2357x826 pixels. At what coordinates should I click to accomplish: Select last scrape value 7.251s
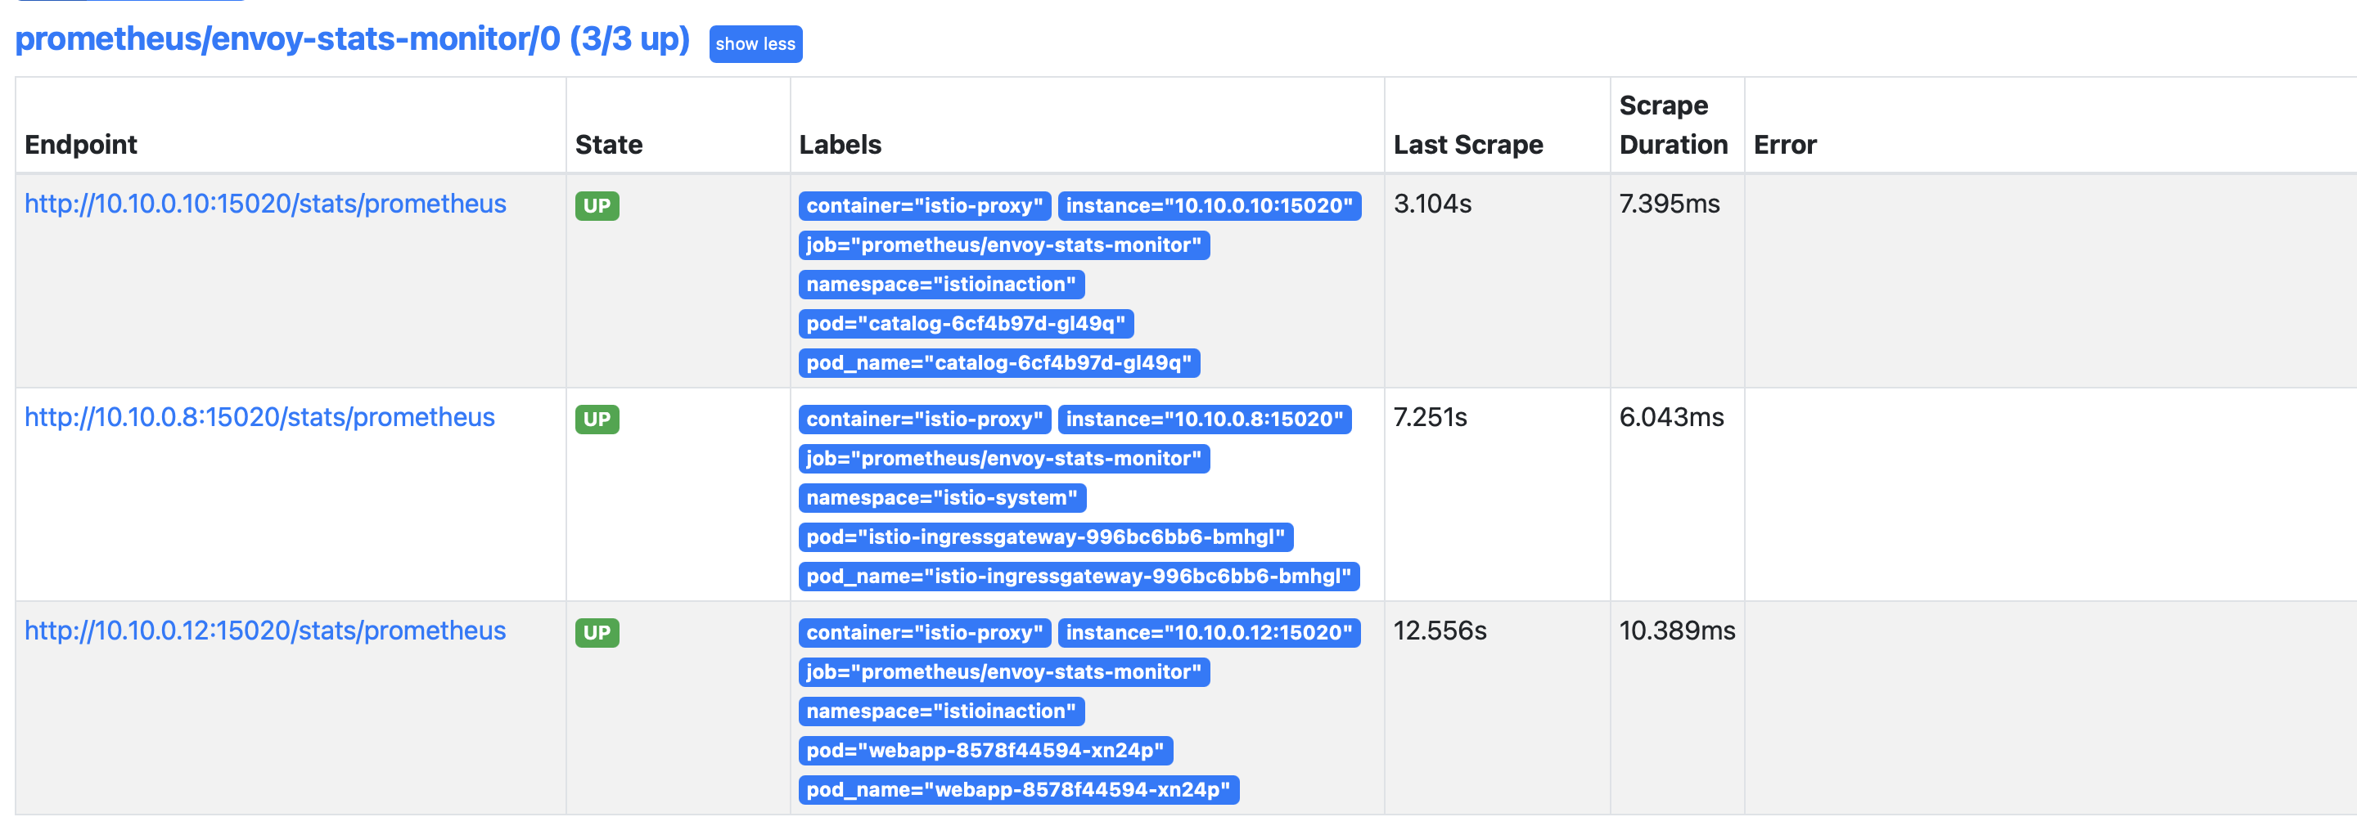(1430, 417)
